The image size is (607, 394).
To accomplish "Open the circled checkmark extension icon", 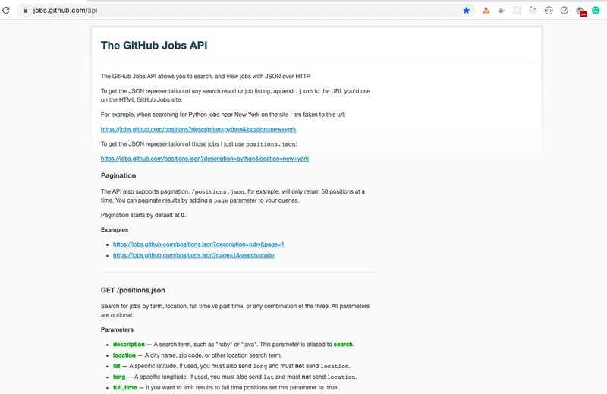I will [565, 11].
